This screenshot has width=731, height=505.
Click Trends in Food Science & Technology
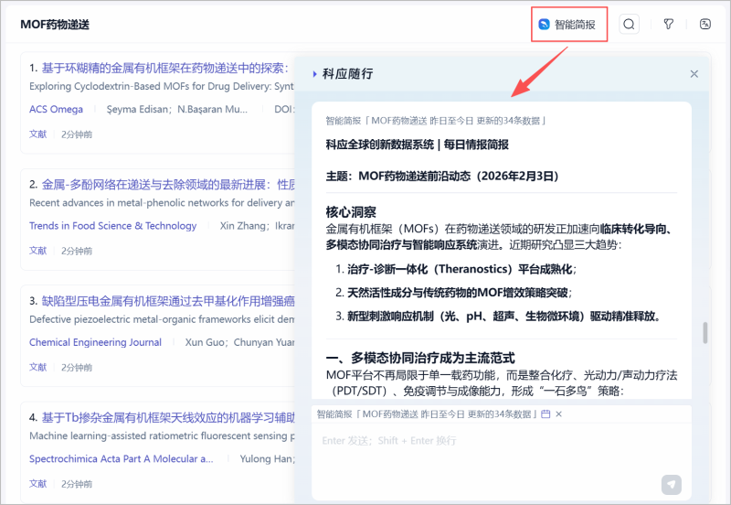[x=112, y=226]
